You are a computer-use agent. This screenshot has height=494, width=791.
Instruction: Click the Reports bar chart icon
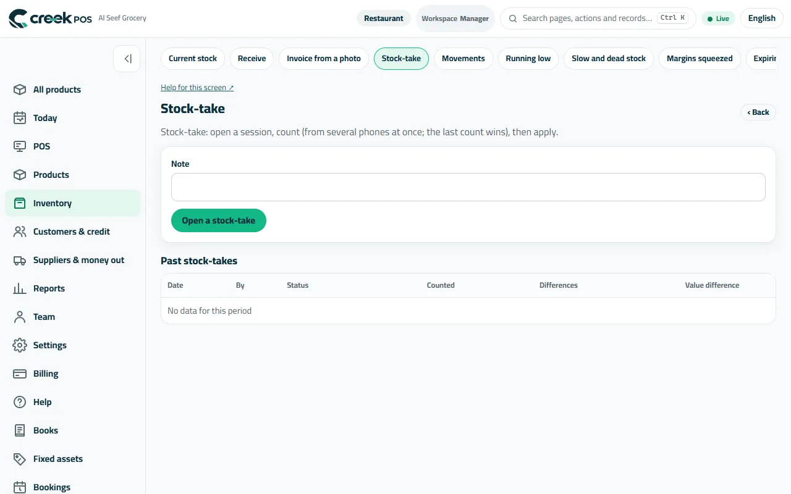pos(20,288)
